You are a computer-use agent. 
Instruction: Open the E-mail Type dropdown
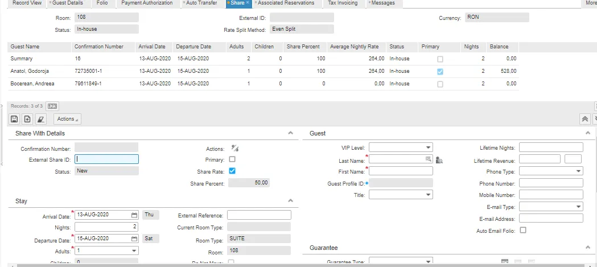click(578, 207)
